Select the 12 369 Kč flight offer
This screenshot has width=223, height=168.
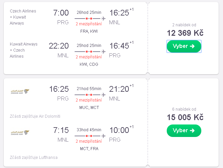pyautogui.click(x=184, y=46)
